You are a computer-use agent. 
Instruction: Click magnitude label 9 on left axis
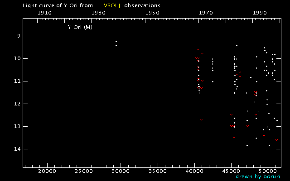coord(19,36)
